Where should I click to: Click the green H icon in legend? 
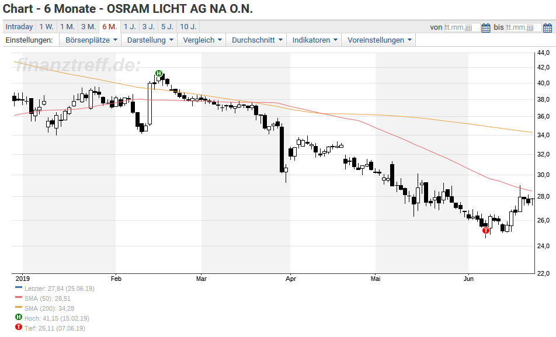[19, 317]
